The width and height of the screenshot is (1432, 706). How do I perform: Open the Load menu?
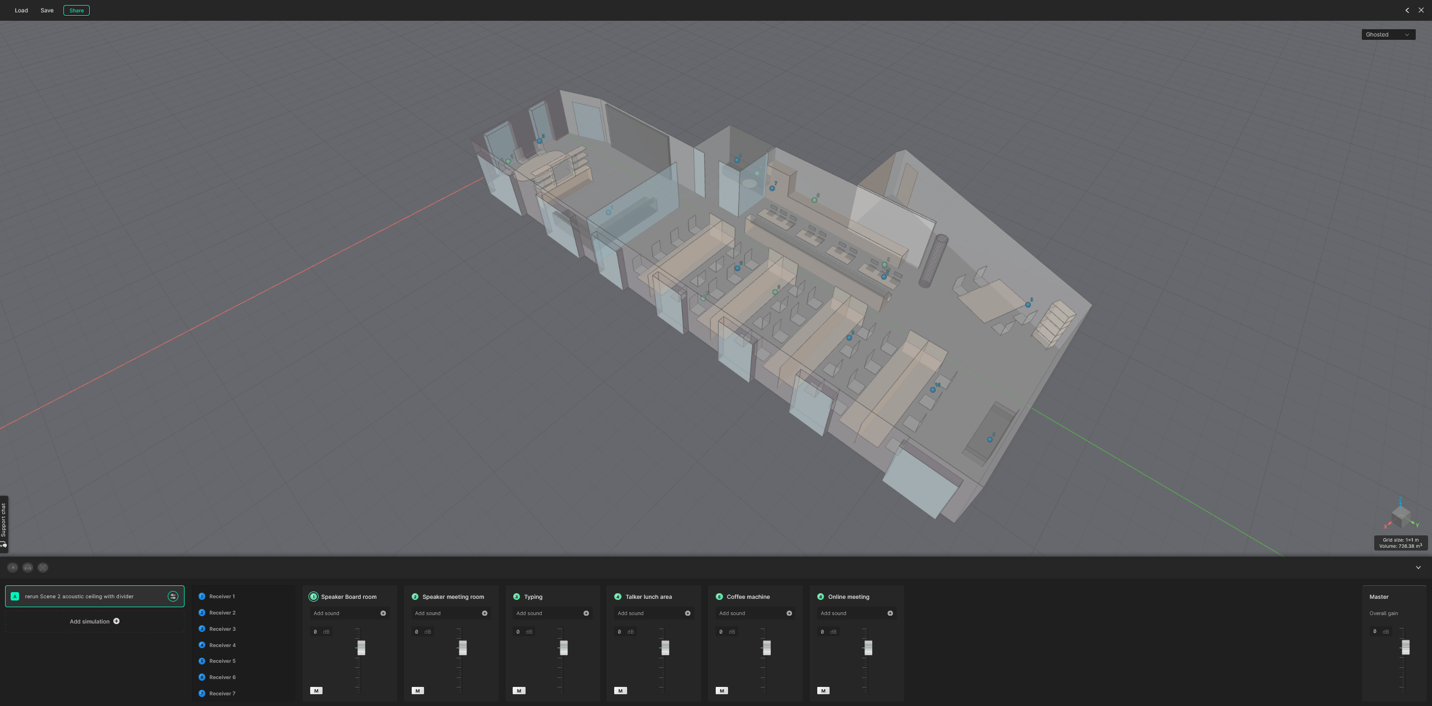pos(21,10)
